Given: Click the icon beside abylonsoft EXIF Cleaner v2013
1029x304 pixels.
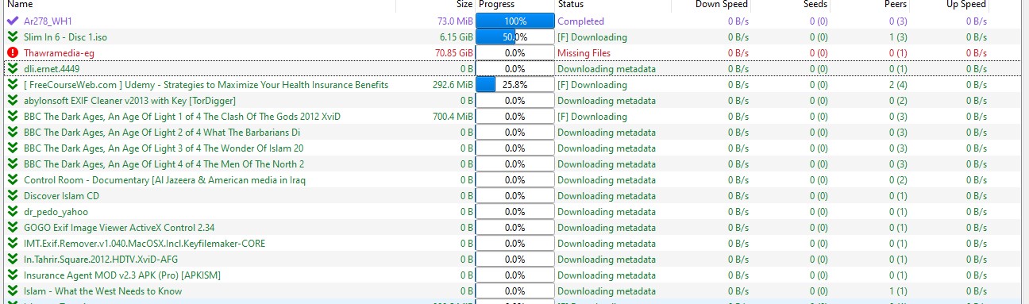Looking at the screenshot, I should point(12,100).
